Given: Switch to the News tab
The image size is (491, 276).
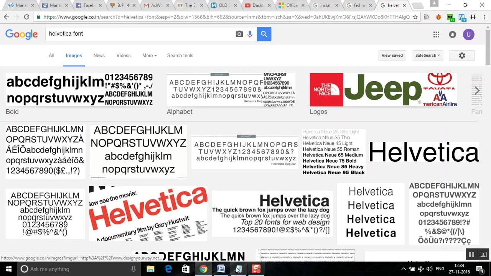Looking at the screenshot, I should pyautogui.click(x=99, y=56).
